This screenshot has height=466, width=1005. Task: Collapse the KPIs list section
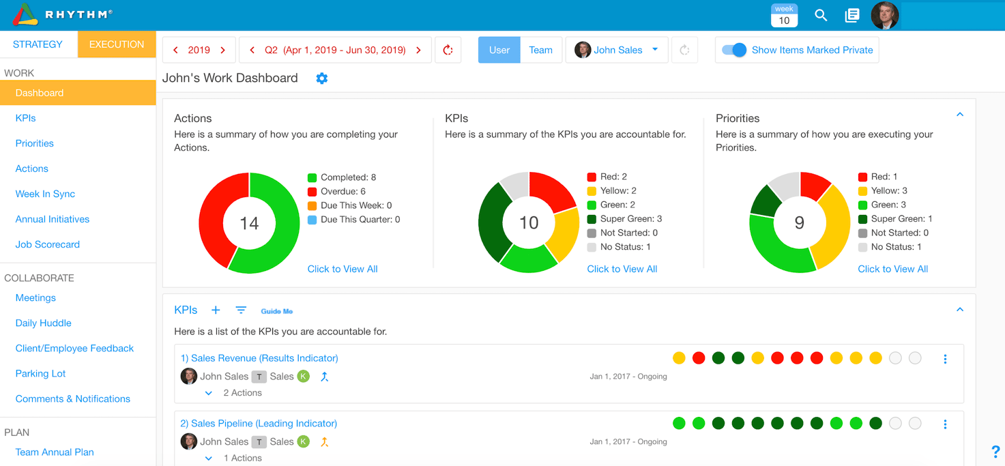960,310
